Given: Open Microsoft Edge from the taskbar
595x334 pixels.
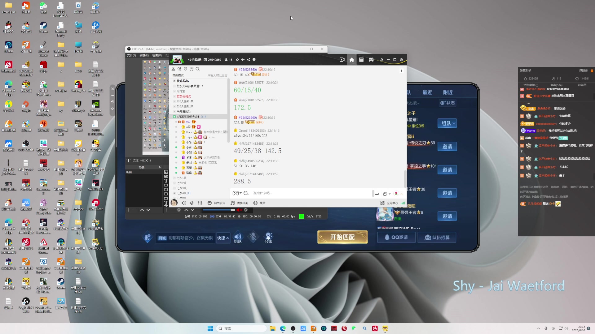Looking at the screenshot, I should pos(283,328).
